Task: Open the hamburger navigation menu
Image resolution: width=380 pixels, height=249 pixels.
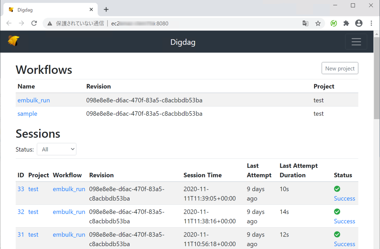Action: click(356, 42)
